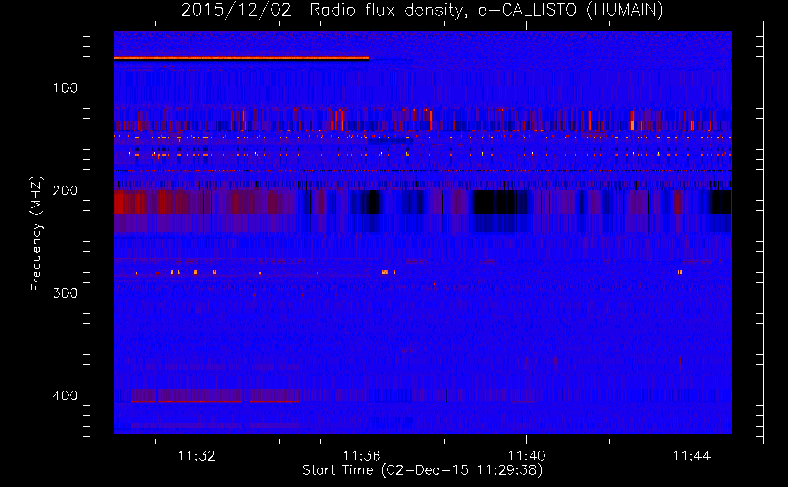Select the 400 frequency tick label
Image resolution: width=788 pixels, height=487 pixels.
click(65, 395)
